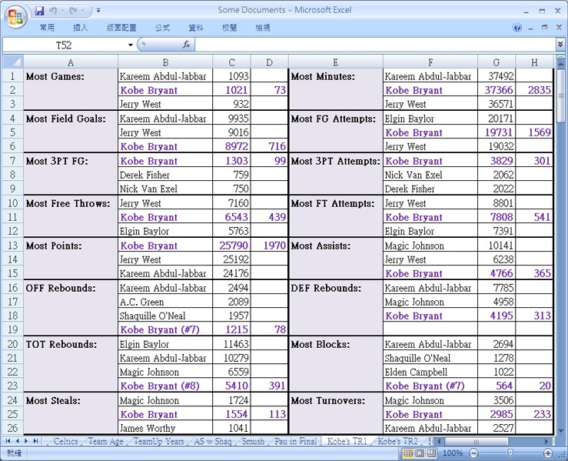568x461 pixels.
Task: Expand the Name Box dropdown arrow
Action: 131,45
